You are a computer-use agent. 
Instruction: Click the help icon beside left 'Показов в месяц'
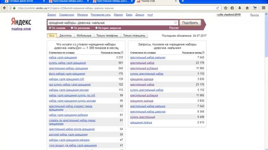point(122,53)
